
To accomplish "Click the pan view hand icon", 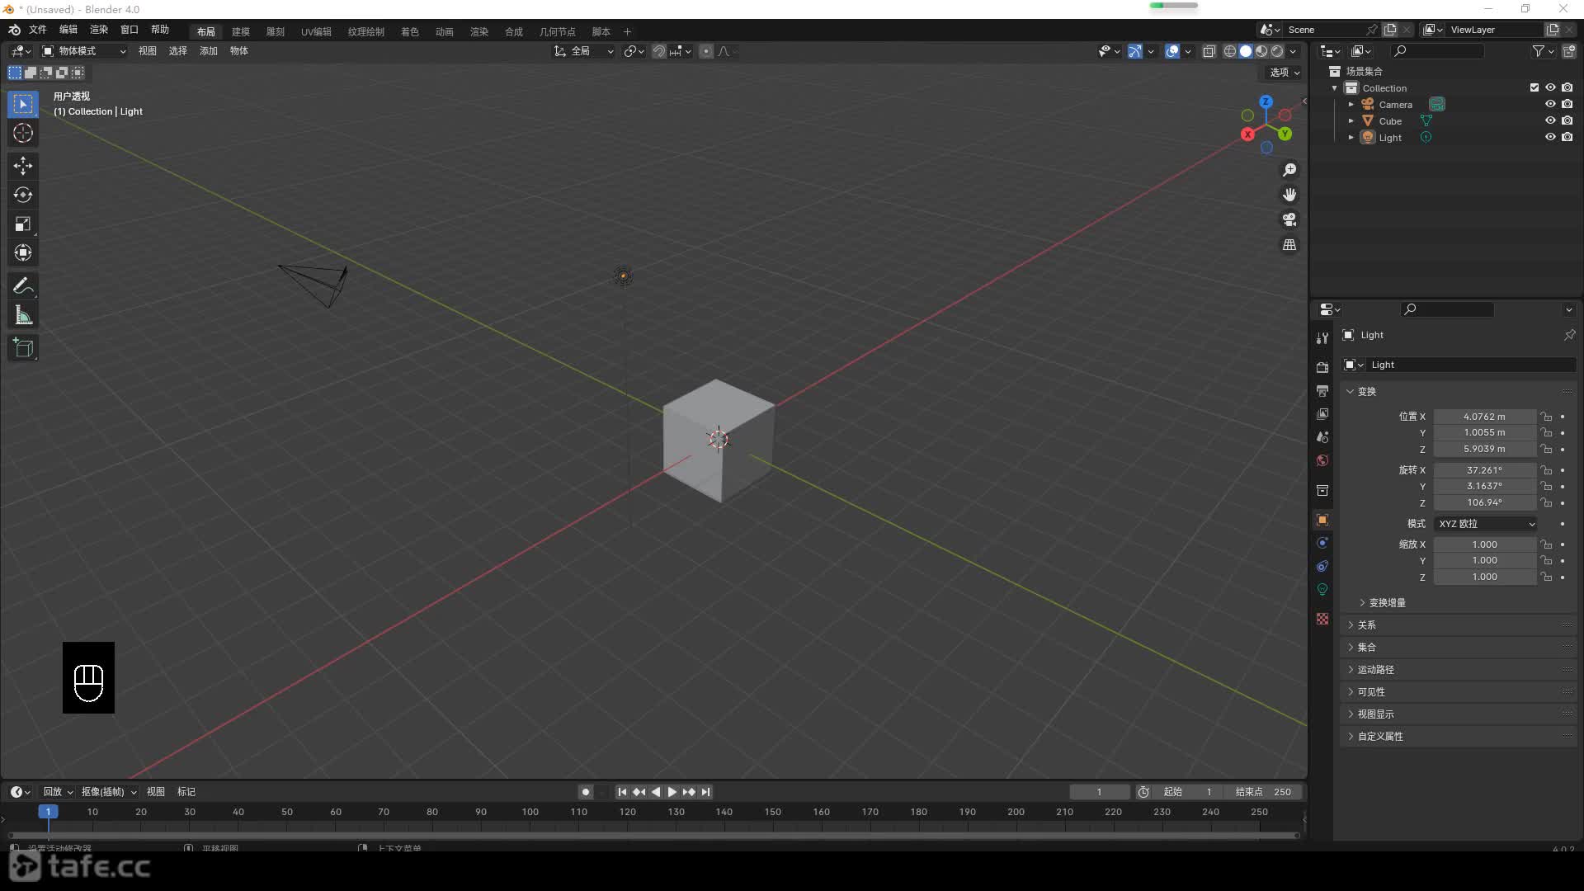I will 1289,195.
